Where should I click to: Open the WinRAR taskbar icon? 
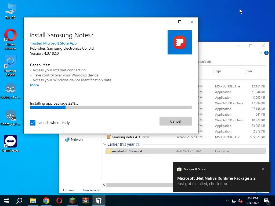[x=86, y=201]
